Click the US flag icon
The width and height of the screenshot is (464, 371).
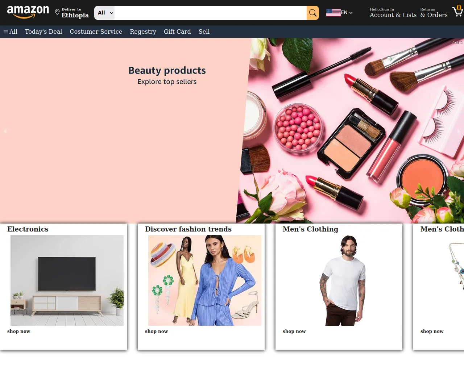[333, 13]
